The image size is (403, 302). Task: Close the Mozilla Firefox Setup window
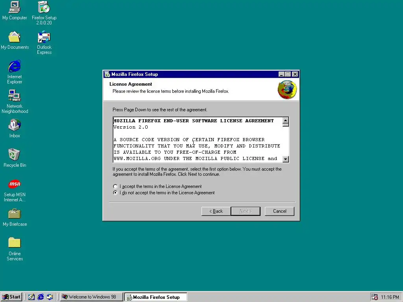(x=295, y=74)
